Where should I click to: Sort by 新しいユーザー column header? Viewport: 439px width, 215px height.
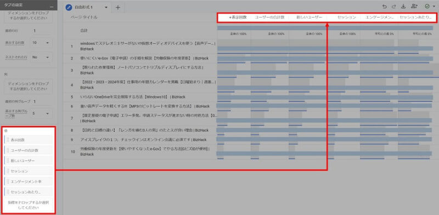[309, 18]
